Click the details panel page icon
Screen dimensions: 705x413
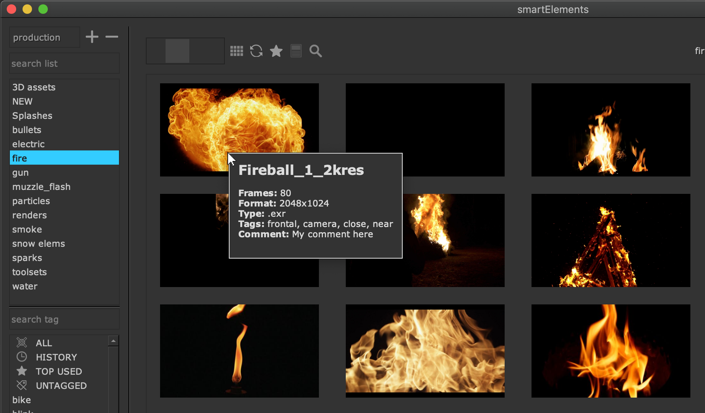(296, 51)
